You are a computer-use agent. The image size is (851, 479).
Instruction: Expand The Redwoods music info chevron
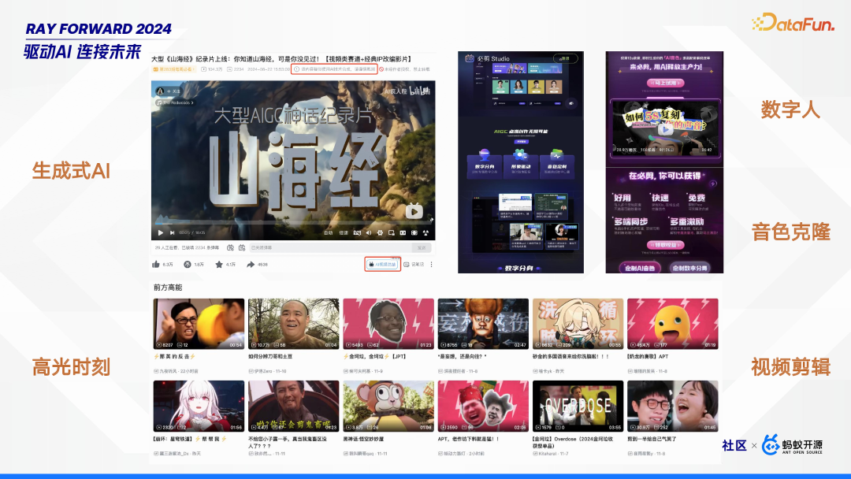coord(191,102)
